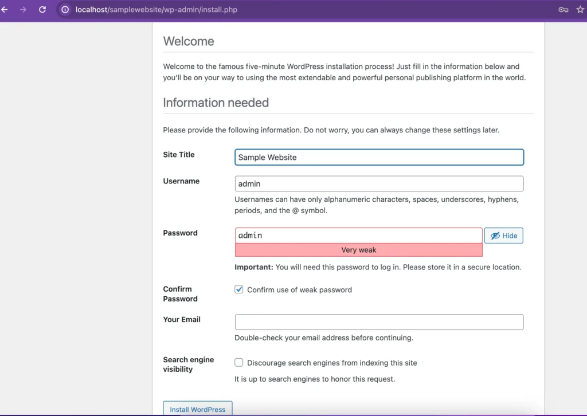Click 'Please provide the following information' text
This screenshot has width=587, height=416.
click(331, 130)
